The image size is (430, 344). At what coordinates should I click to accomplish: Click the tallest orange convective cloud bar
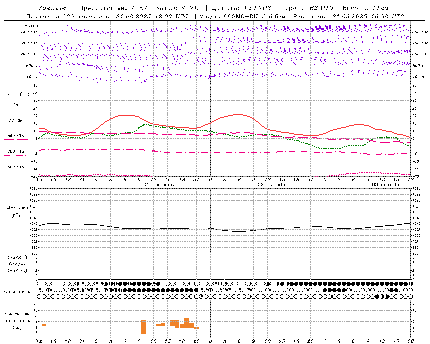coord(144,327)
